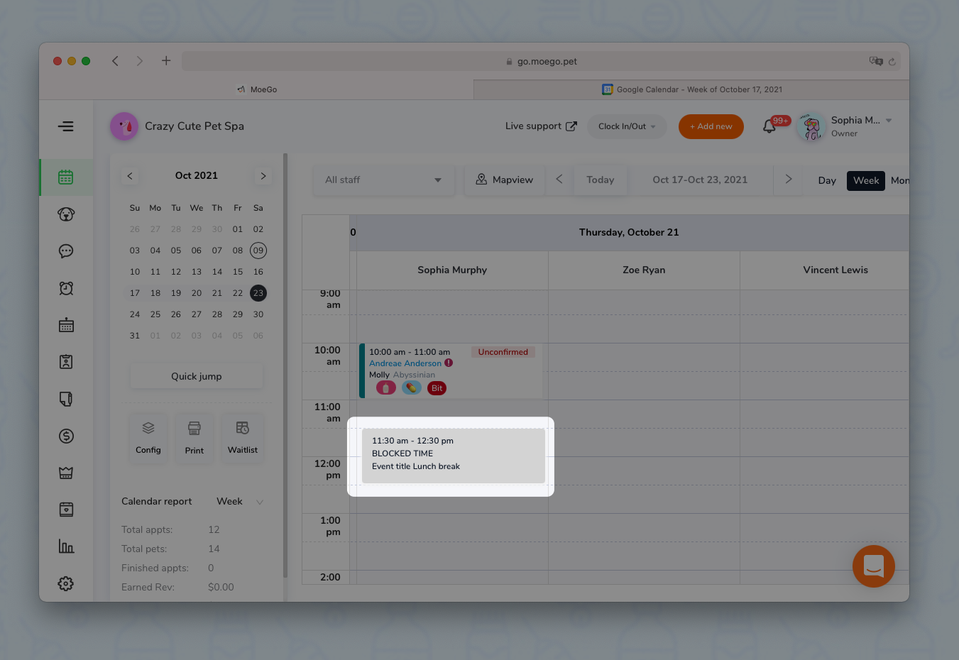This screenshot has width=959, height=660.
Task: Click the Add new button
Action: point(711,126)
